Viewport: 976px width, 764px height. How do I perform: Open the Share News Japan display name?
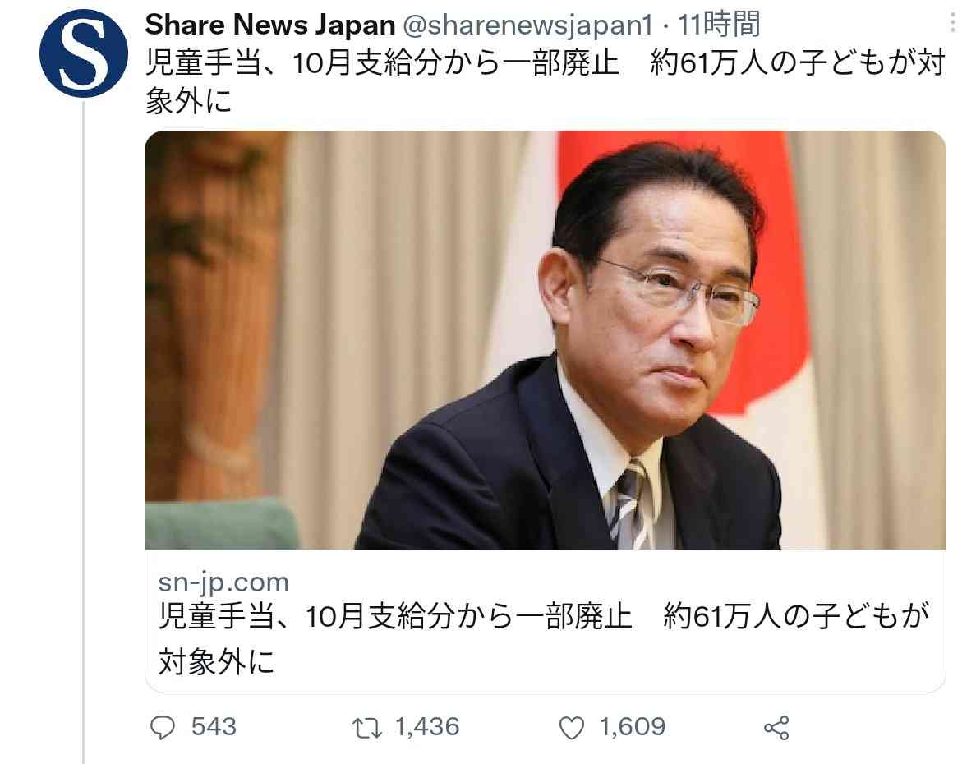click(x=270, y=25)
